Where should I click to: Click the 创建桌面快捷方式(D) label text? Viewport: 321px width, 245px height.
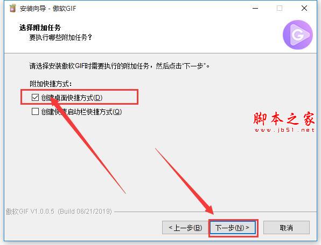point(72,98)
